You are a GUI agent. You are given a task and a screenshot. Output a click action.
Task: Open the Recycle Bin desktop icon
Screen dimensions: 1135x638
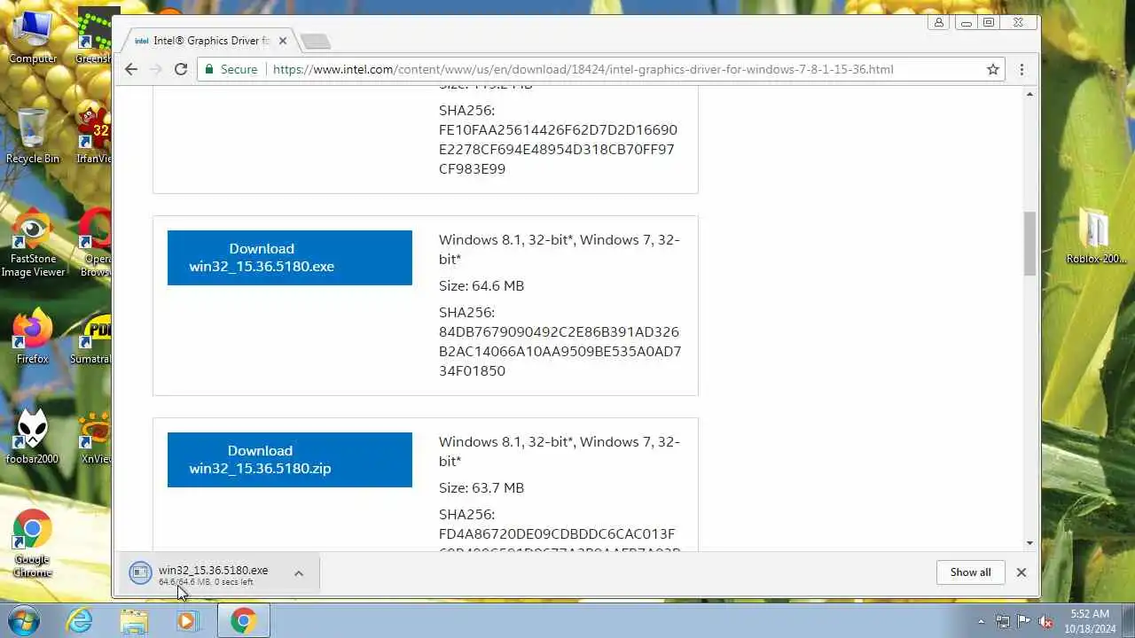coord(33,136)
